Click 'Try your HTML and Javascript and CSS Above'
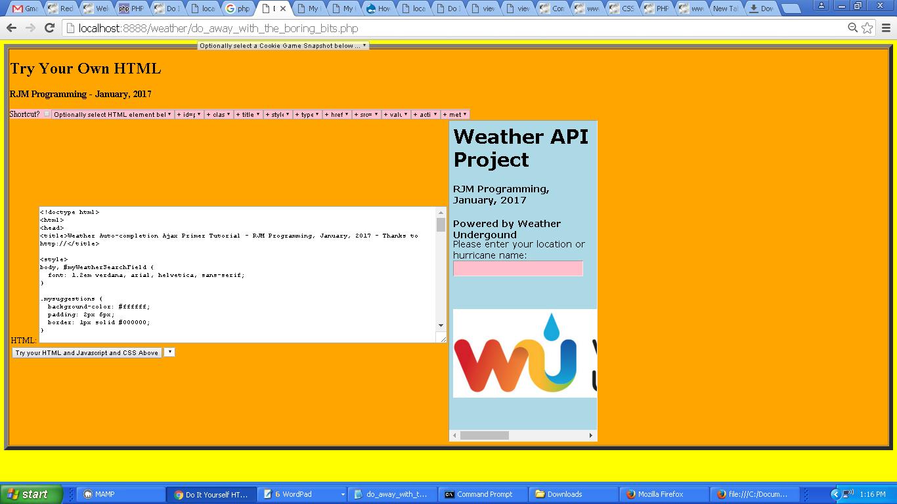The width and height of the screenshot is (897, 504). 87,352
